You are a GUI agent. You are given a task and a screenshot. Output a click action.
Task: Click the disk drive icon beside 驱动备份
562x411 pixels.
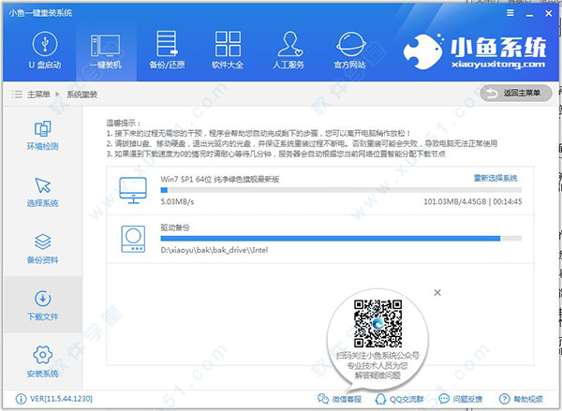click(133, 239)
